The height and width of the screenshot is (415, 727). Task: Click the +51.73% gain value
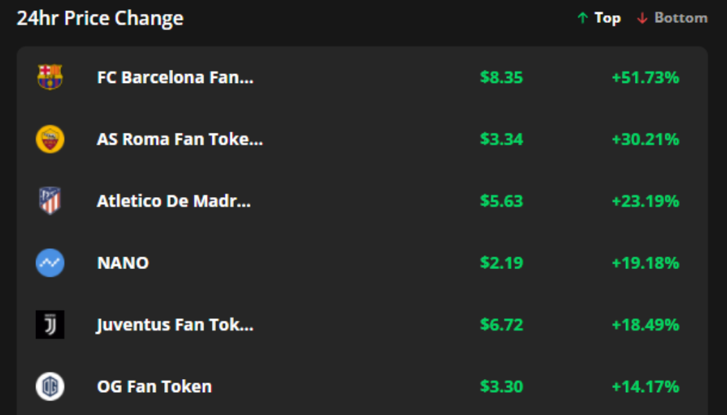(644, 77)
